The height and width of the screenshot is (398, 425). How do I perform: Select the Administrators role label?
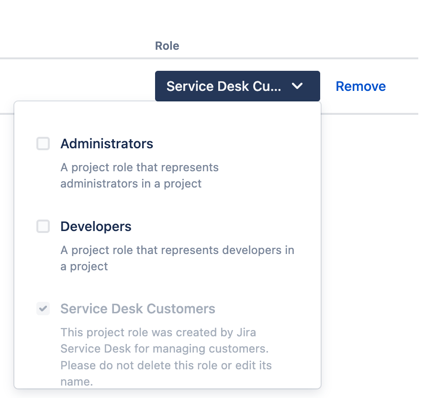[107, 144]
